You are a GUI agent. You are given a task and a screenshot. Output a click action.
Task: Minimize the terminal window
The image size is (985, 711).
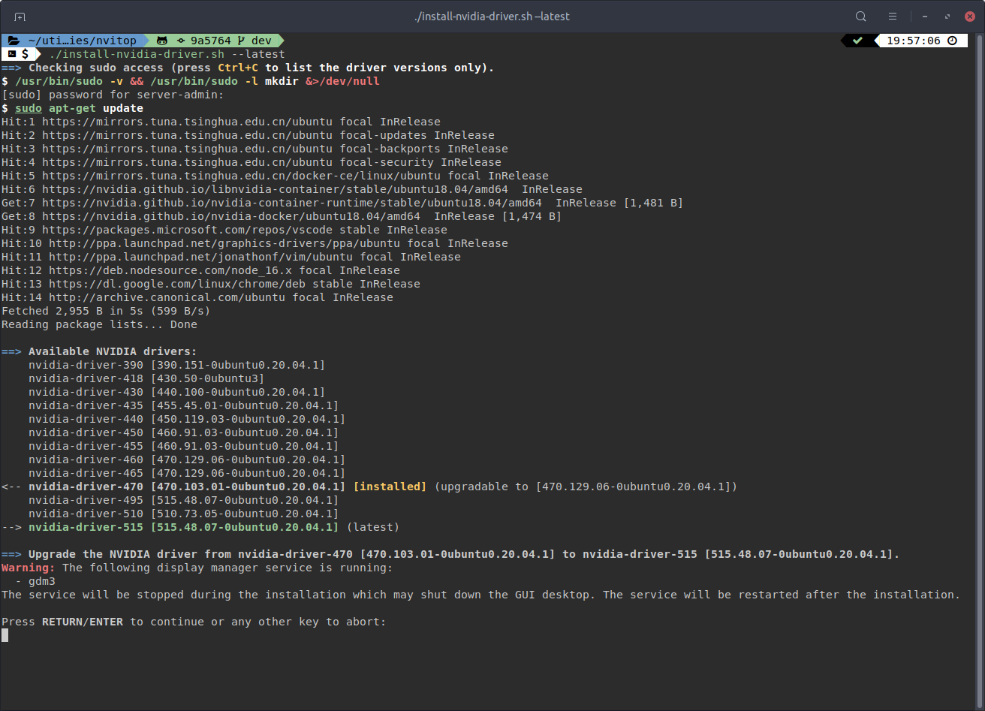[924, 17]
